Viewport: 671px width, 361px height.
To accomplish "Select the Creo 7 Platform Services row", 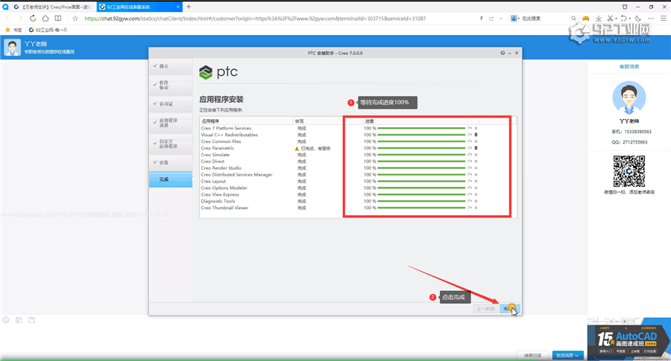I will (x=358, y=128).
